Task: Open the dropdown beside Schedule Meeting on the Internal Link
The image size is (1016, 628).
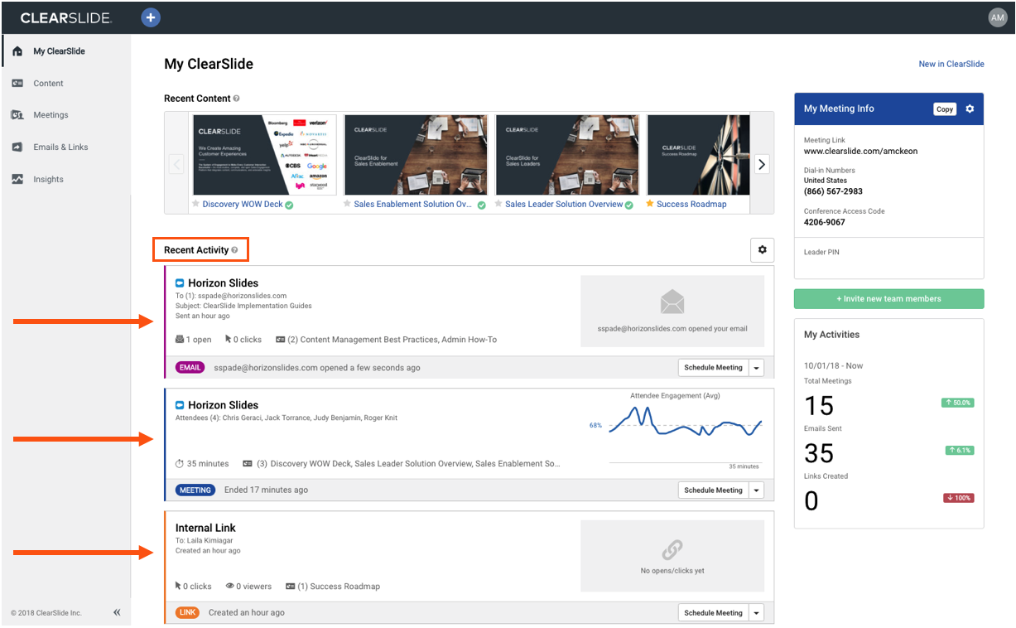Action: click(x=755, y=612)
